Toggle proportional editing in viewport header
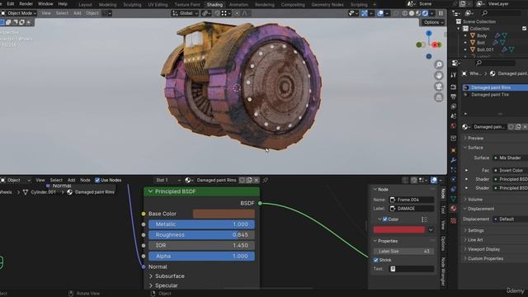Screen dimensions: 528x297 [x=237, y=13]
